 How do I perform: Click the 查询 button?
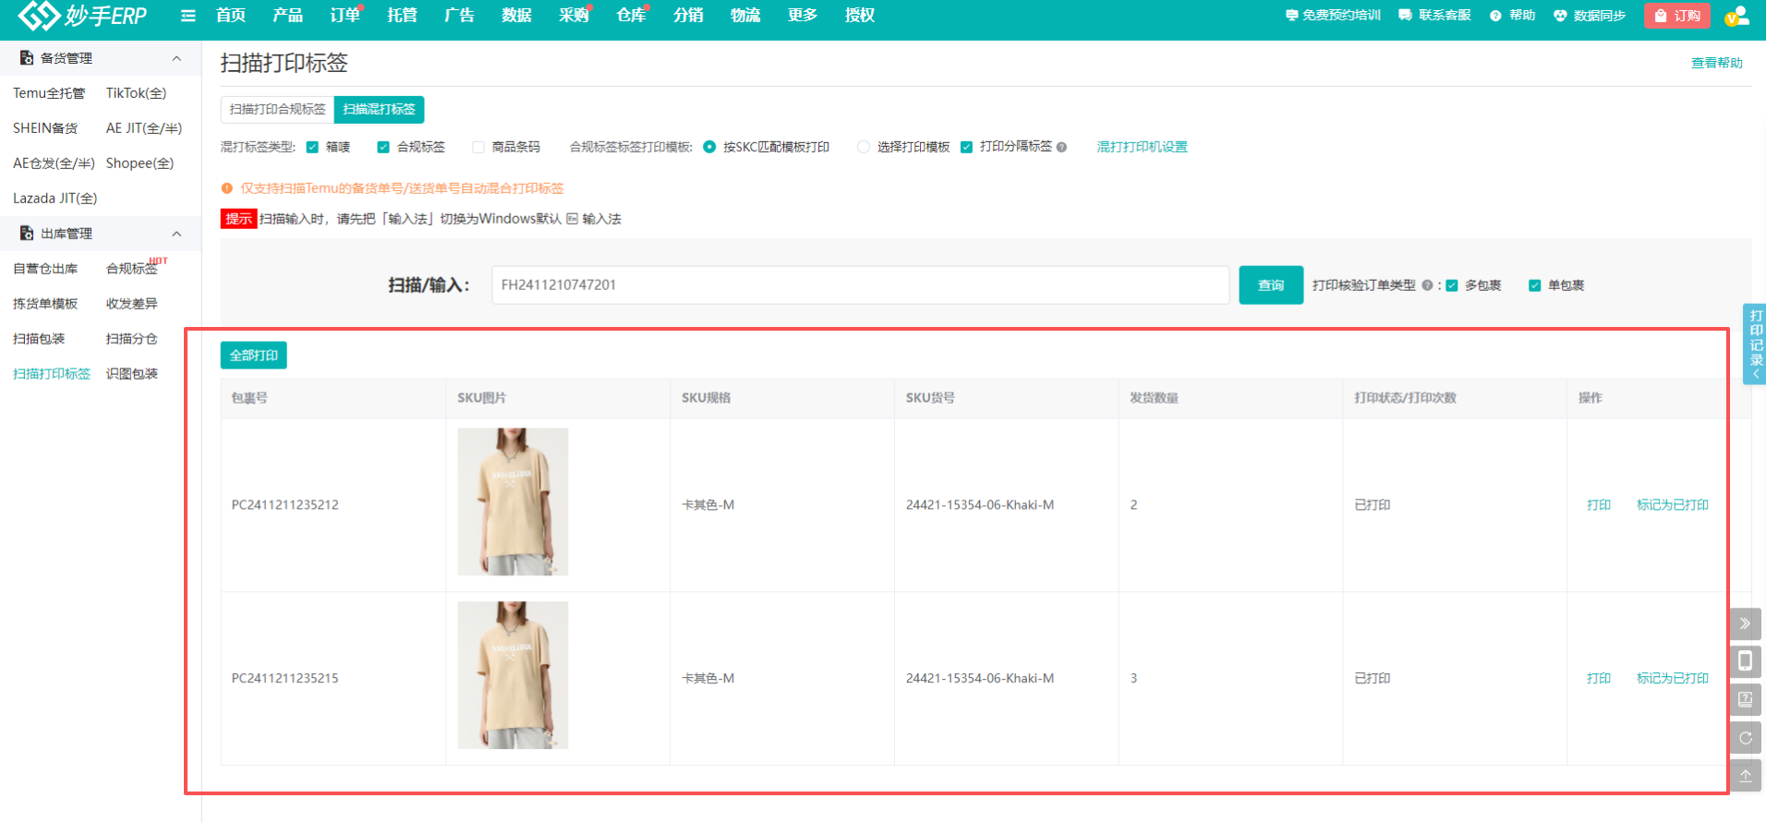click(x=1271, y=285)
